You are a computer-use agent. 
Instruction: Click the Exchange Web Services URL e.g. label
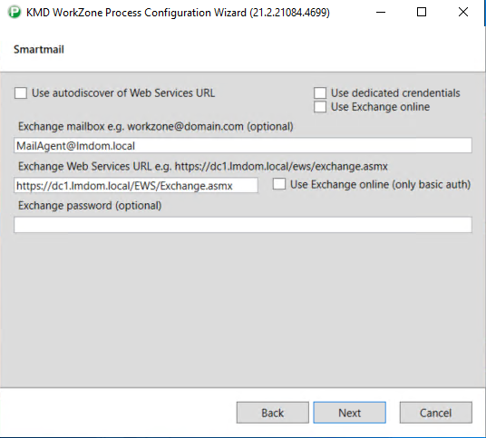click(203, 167)
